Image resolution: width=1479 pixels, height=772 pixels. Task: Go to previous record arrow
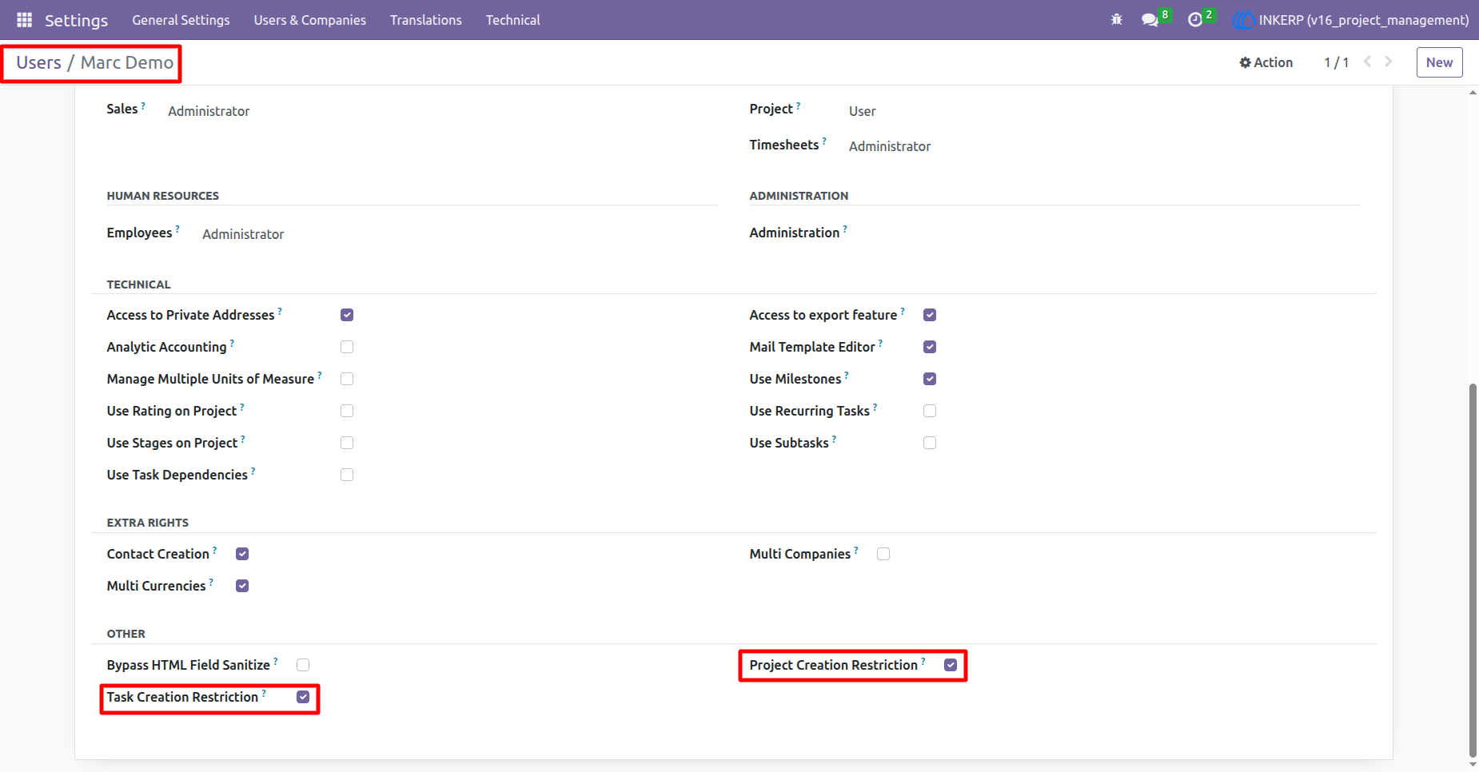tap(1367, 62)
